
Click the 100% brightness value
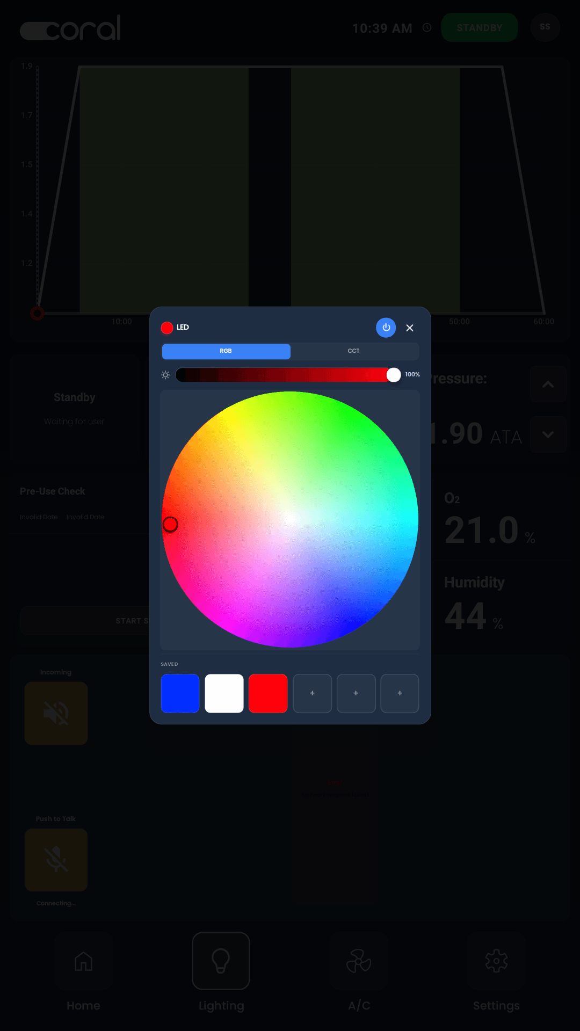tap(412, 375)
